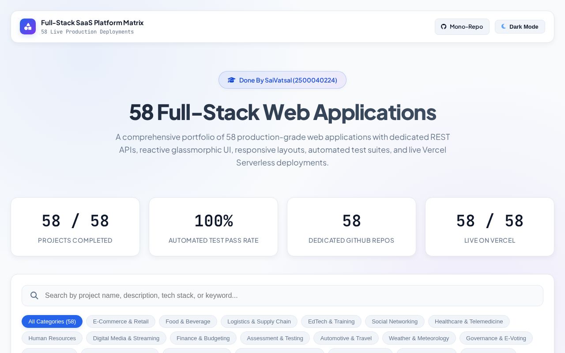Filter by Logistics & Supply Chain
Screen dimensions: 565x353
[259, 321]
